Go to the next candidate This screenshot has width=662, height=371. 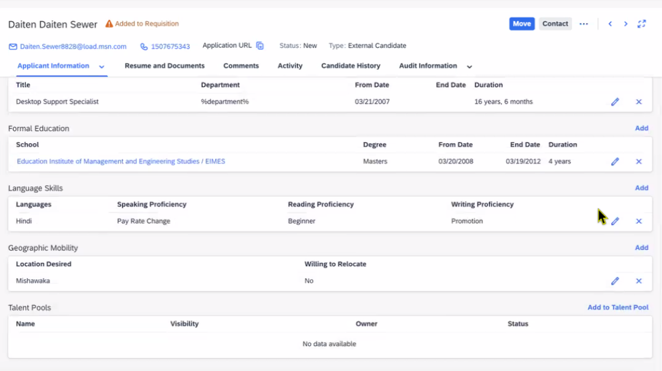[x=626, y=24]
